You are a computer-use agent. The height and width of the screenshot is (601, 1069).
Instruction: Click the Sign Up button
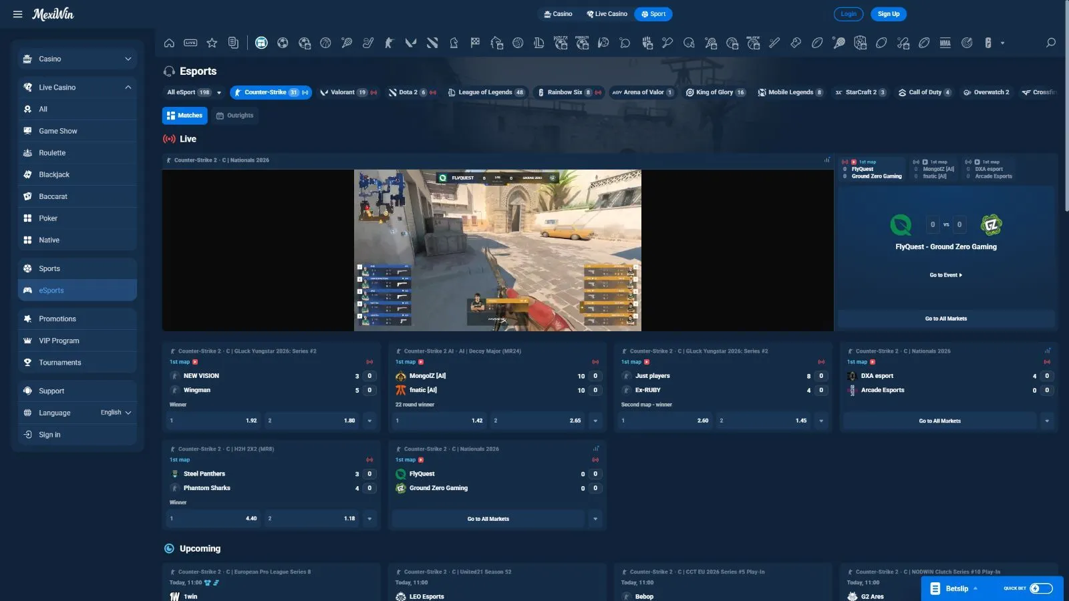889,14
